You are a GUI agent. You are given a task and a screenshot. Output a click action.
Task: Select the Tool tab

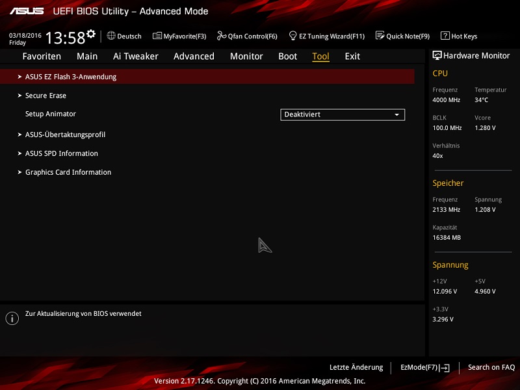(x=320, y=57)
